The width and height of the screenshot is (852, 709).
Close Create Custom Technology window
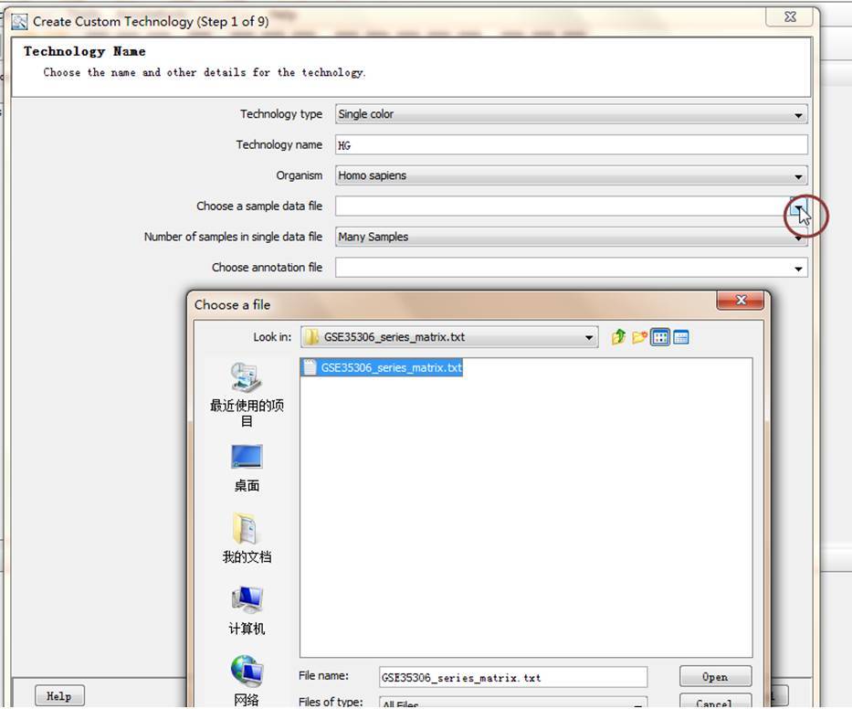pyautogui.click(x=790, y=16)
